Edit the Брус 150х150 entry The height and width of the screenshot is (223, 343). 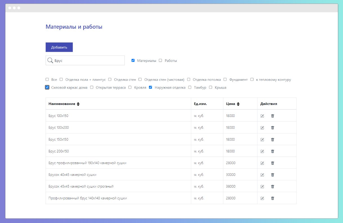click(262, 139)
